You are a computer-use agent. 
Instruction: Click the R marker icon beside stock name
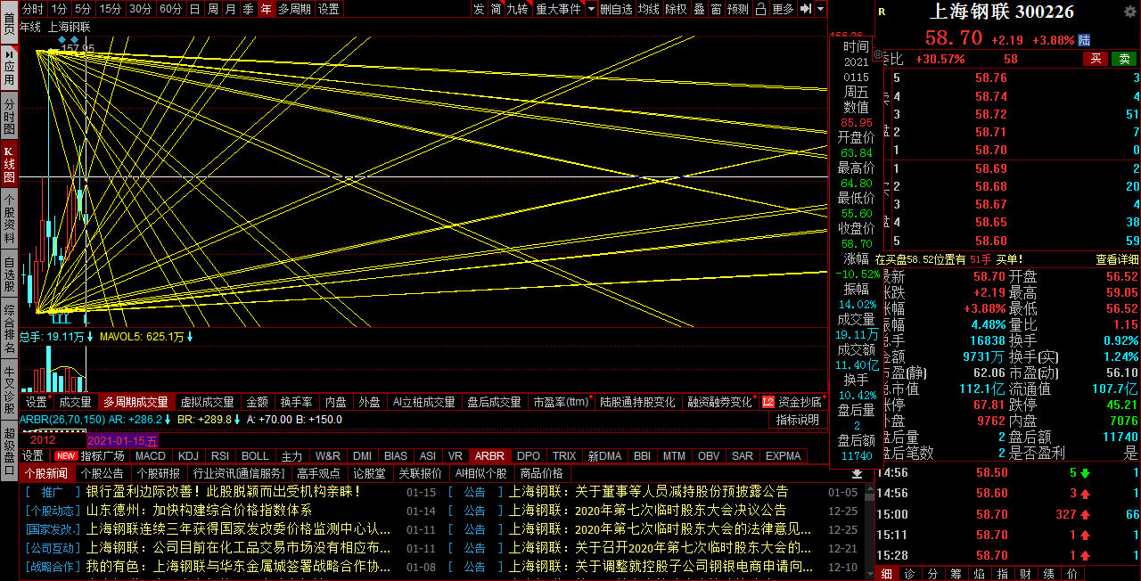(882, 12)
